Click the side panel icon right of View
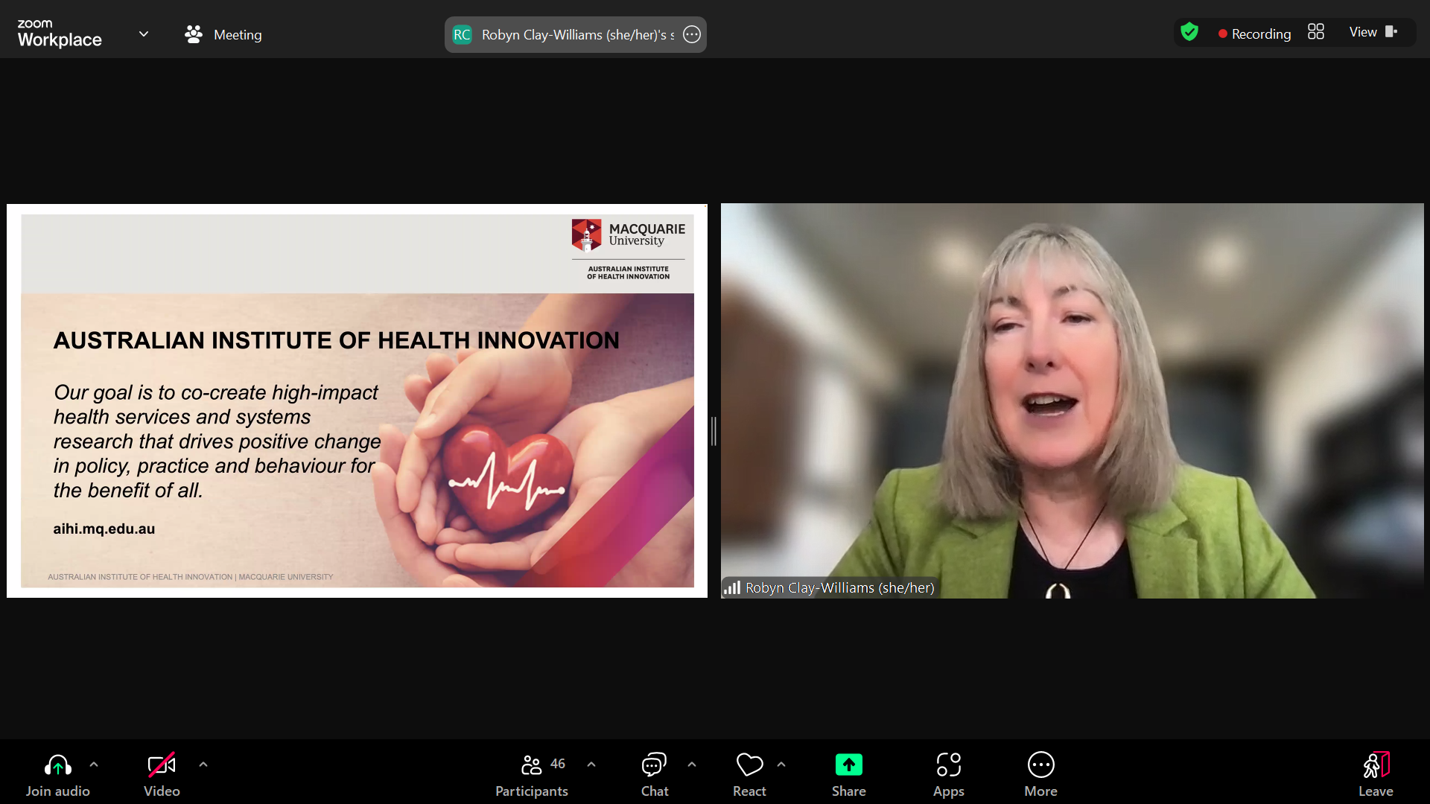Image resolution: width=1430 pixels, height=804 pixels. click(x=1391, y=32)
